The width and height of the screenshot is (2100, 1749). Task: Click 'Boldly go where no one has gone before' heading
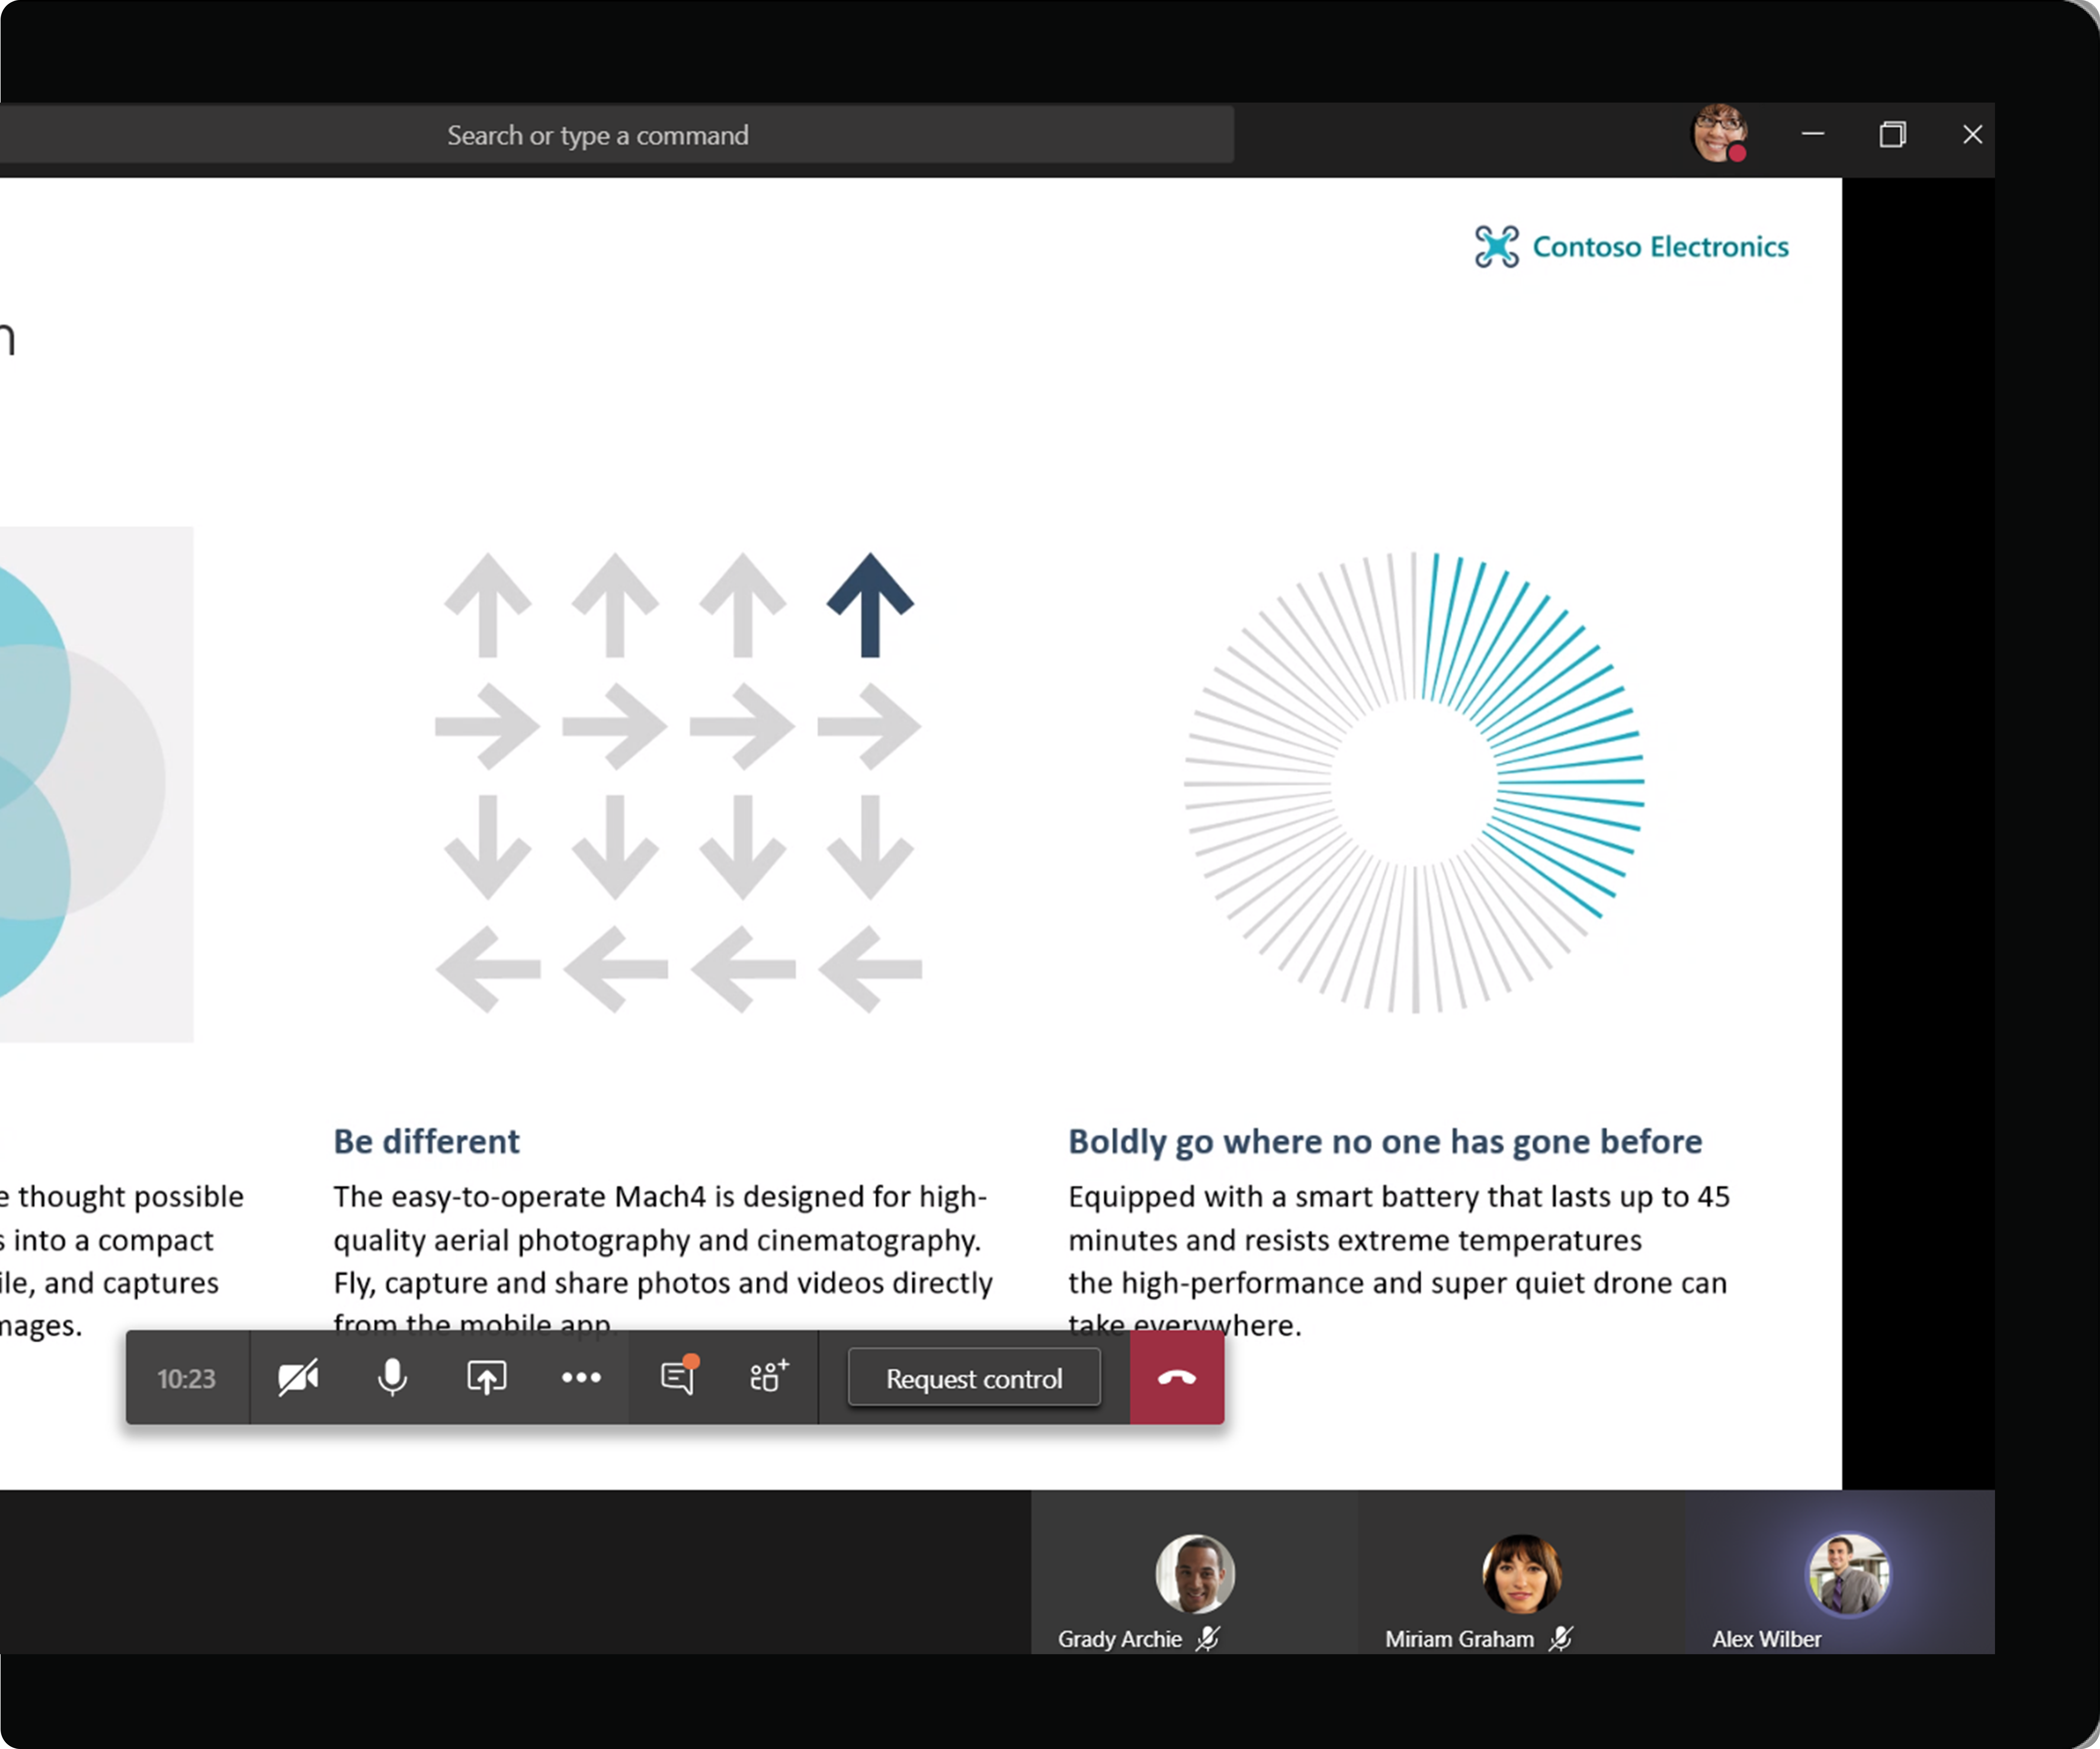click(1385, 1142)
